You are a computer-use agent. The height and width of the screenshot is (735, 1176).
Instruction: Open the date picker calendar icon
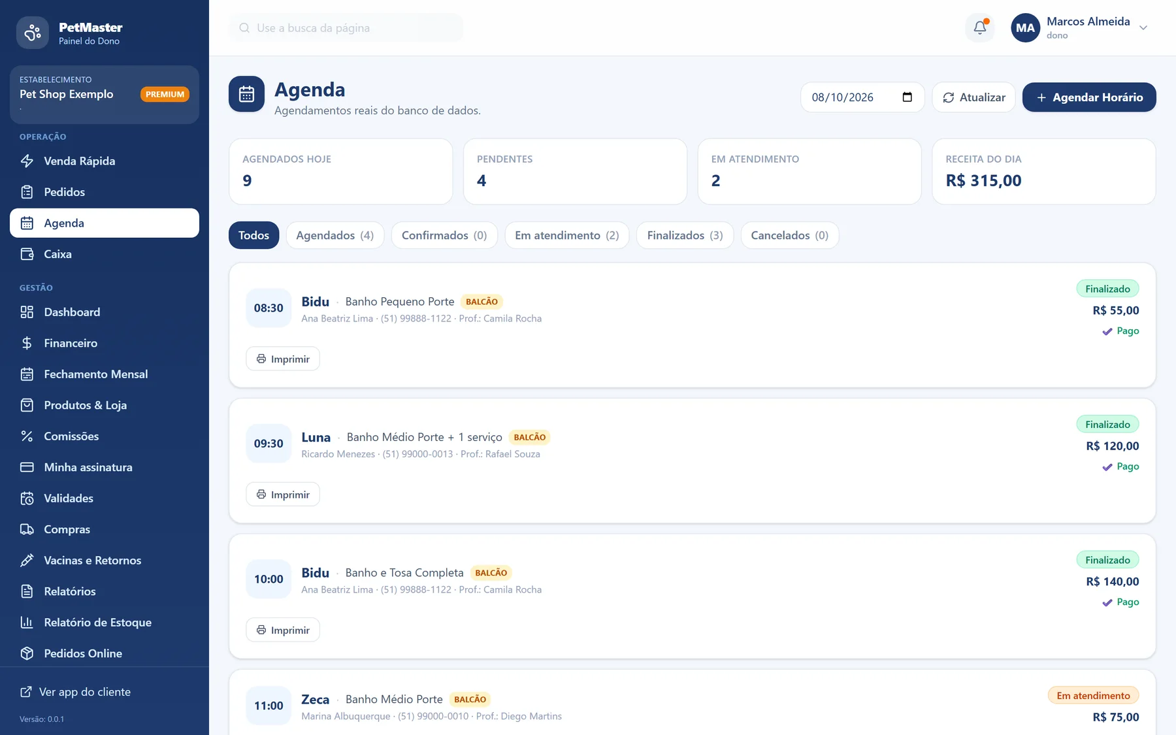click(x=907, y=97)
